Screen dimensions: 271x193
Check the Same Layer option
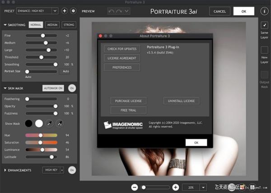pos(264,25)
